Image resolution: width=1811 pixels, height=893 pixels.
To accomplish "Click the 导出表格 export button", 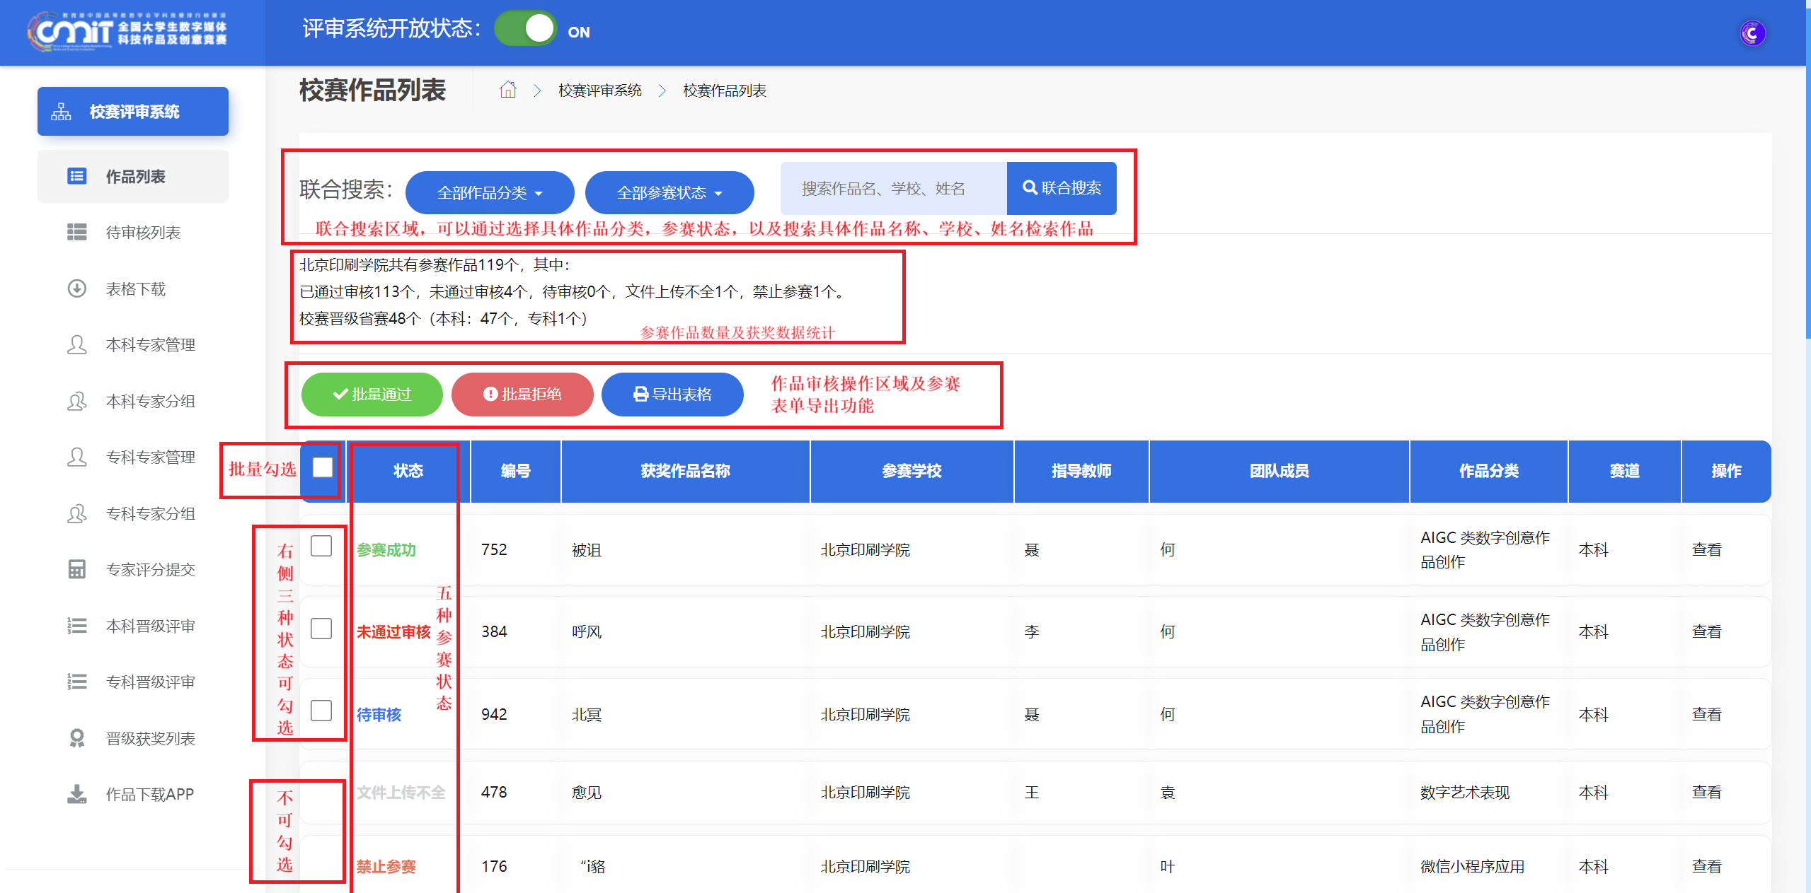I will pyautogui.click(x=672, y=394).
